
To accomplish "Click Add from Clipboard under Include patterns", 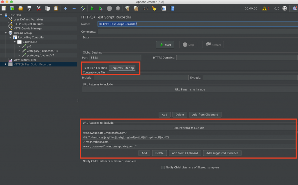I will [x=205, y=115].
